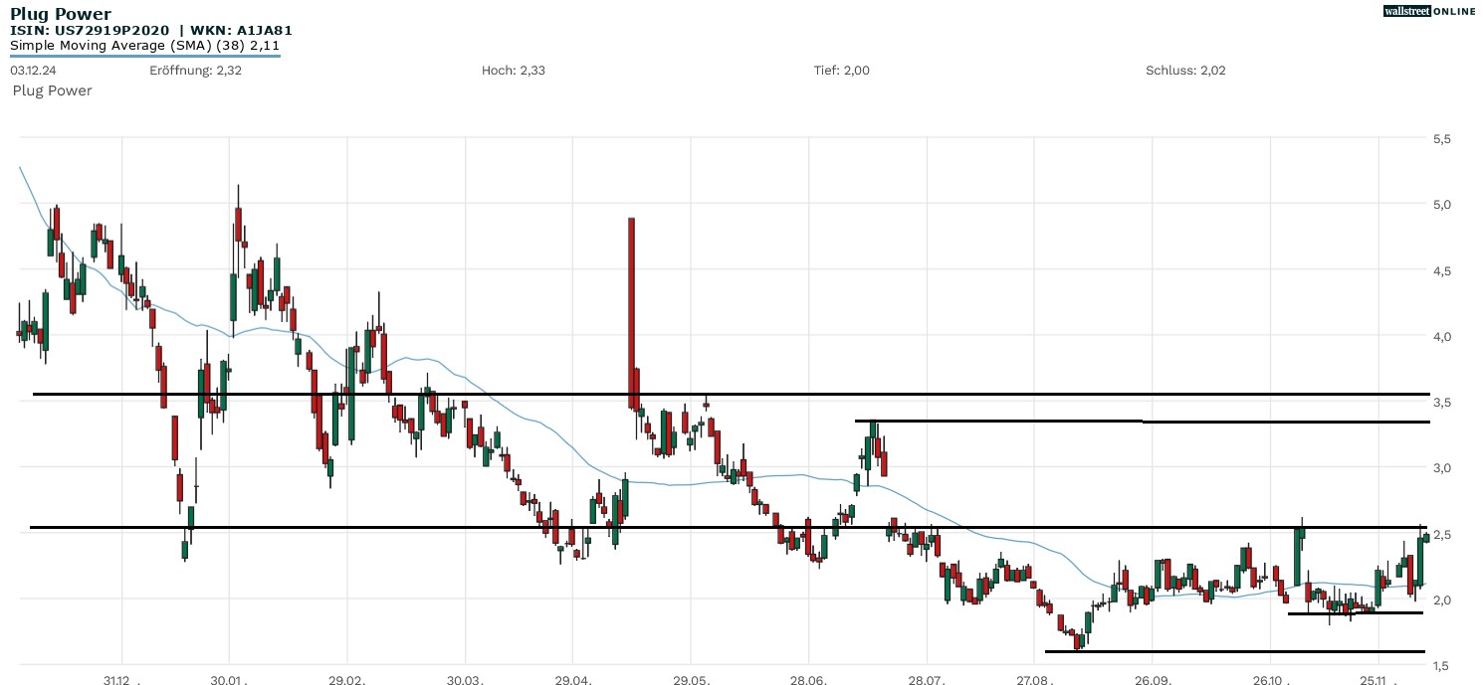Click the 5,0 price label on y-axis

[1440, 205]
